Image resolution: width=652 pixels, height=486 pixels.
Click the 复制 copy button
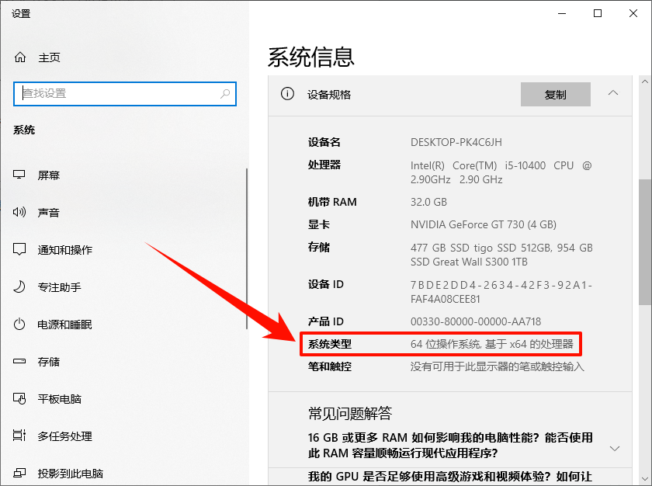pyautogui.click(x=555, y=94)
